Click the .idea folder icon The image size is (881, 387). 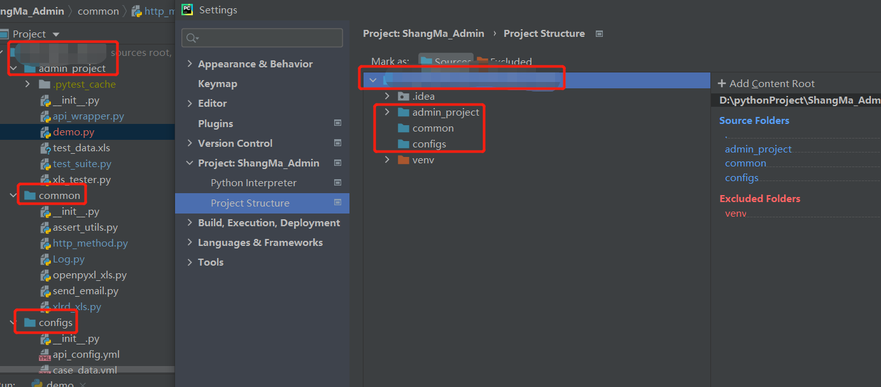[x=403, y=97]
